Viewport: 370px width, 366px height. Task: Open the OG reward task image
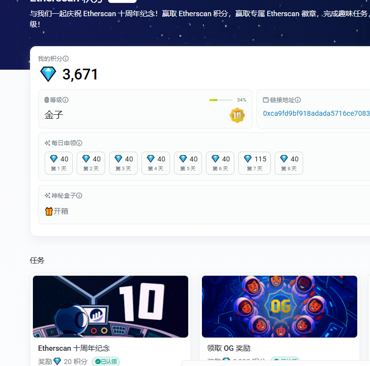(x=280, y=307)
